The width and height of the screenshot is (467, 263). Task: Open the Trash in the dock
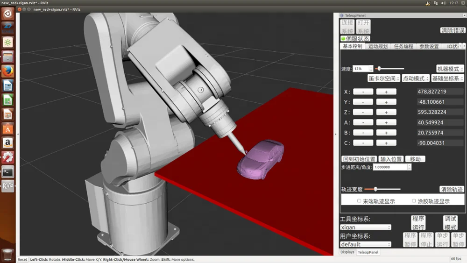tap(8, 255)
